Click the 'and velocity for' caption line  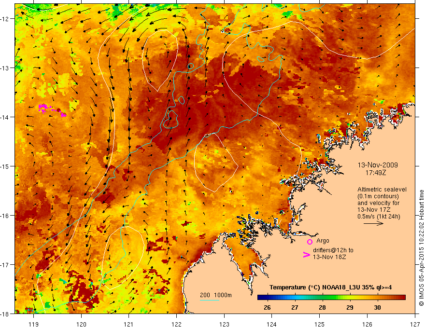click(x=378, y=203)
